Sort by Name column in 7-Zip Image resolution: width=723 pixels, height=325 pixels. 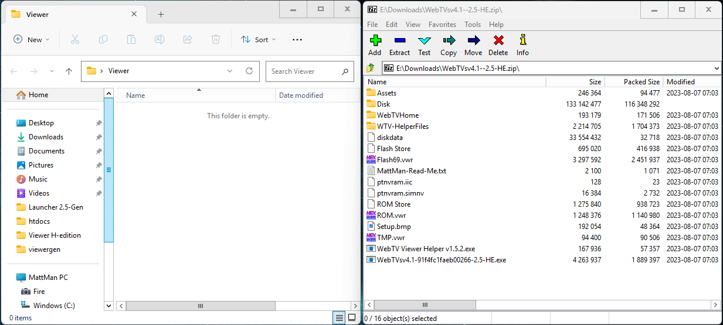pyautogui.click(x=455, y=82)
